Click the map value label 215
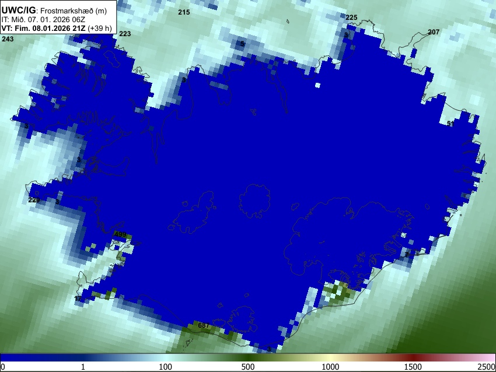 (x=184, y=12)
